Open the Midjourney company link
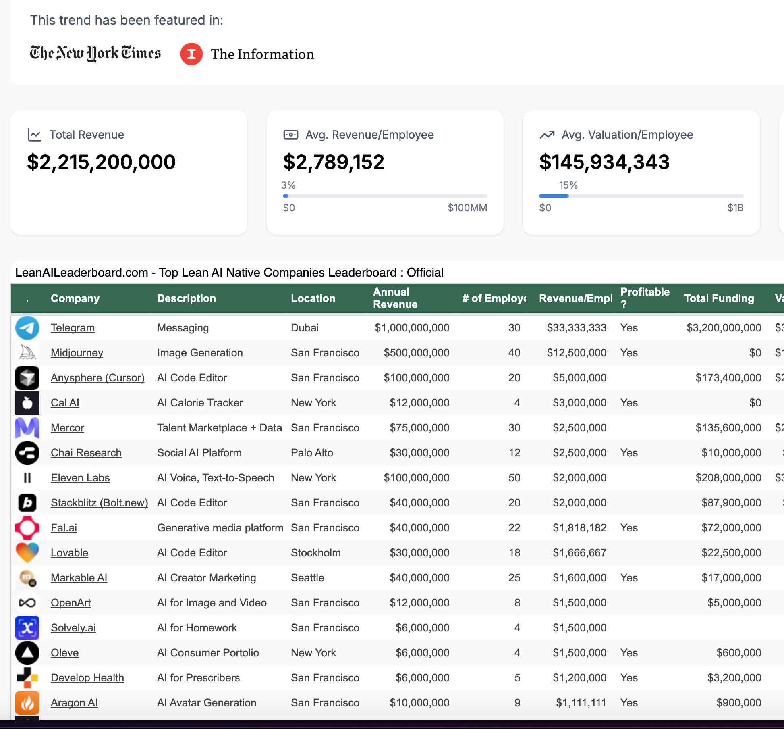The height and width of the screenshot is (729, 784). (77, 353)
